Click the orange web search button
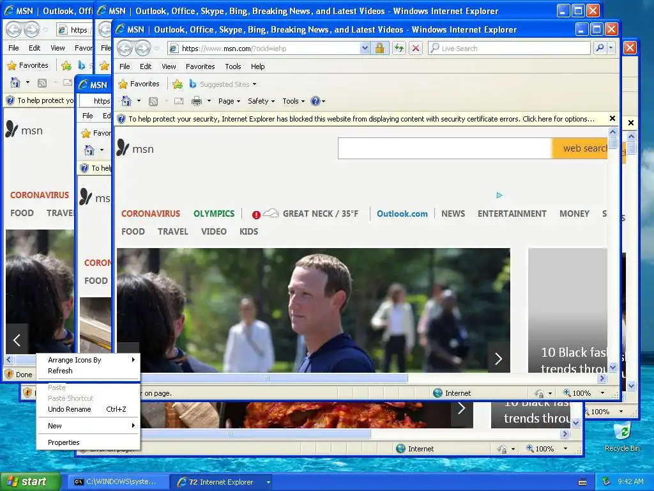654x491 pixels. [x=580, y=148]
